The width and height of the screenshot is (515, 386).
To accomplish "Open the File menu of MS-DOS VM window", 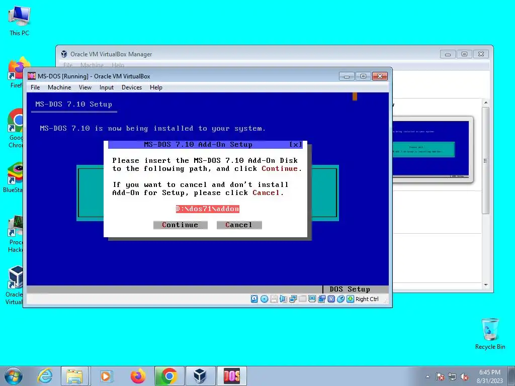I will pyautogui.click(x=35, y=87).
